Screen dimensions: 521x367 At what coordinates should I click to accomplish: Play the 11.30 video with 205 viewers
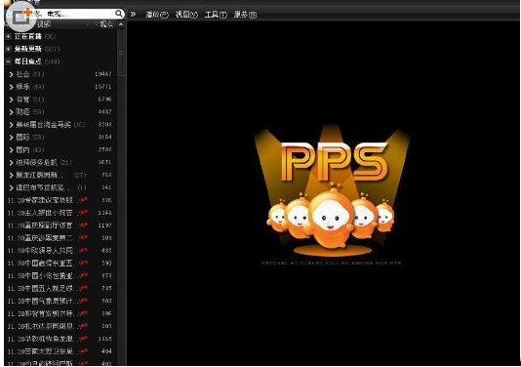(60, 326)
